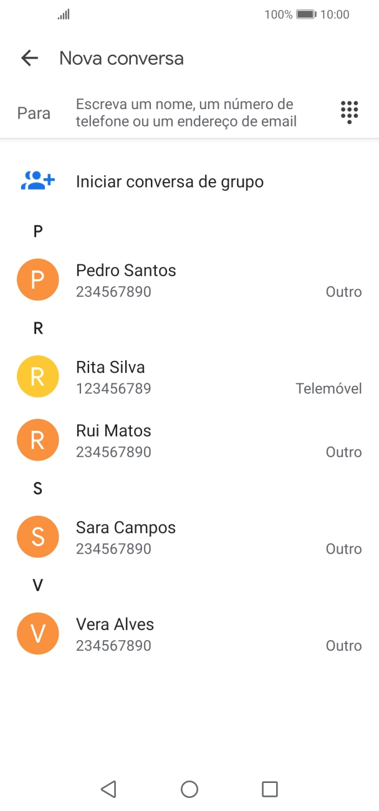This screenshot has width=379, height=811.
Task: Click Pedro Santos's orange avatar
Action: pos(37,279)
